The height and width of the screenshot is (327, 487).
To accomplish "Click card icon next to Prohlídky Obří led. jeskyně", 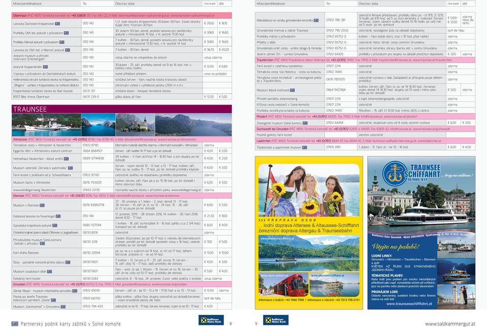I will tap(66, 32).
